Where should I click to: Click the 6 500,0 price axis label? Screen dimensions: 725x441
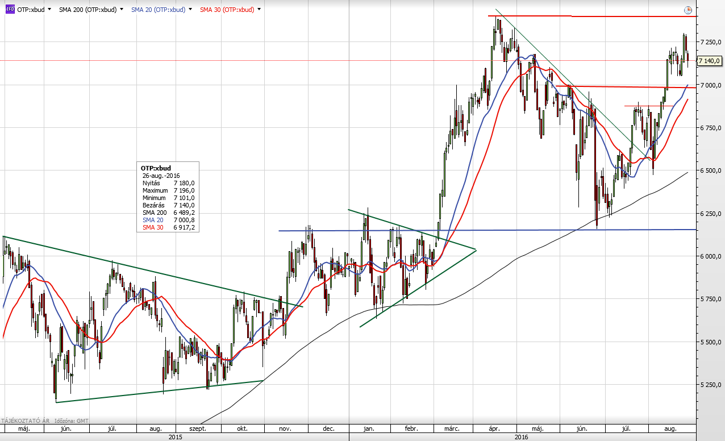pos(710,170)
